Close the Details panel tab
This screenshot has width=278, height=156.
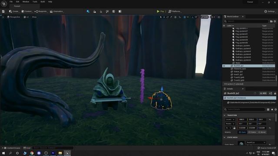243,88
